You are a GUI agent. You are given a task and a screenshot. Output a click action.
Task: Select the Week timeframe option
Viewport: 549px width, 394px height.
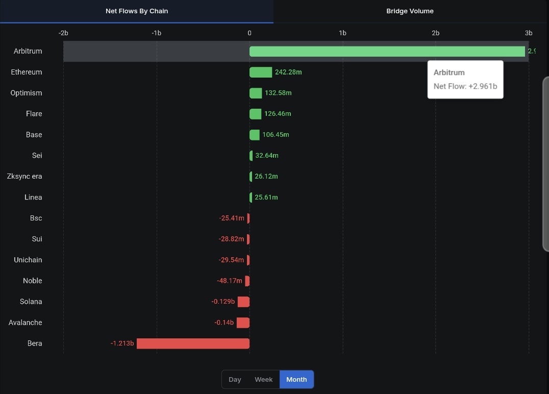coord(264,380)
